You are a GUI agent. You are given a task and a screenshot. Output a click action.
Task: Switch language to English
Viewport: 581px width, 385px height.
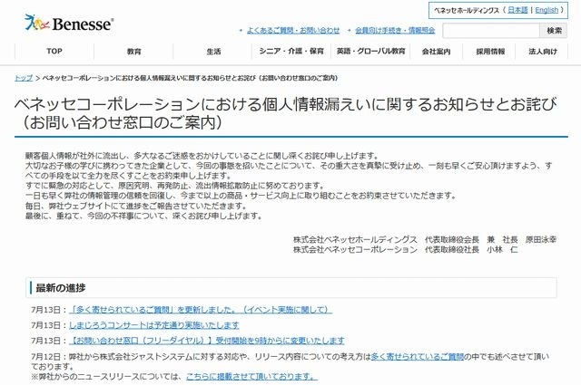click(547, 10)
